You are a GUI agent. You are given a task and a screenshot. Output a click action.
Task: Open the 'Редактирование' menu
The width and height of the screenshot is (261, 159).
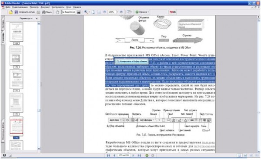[20, 7]
